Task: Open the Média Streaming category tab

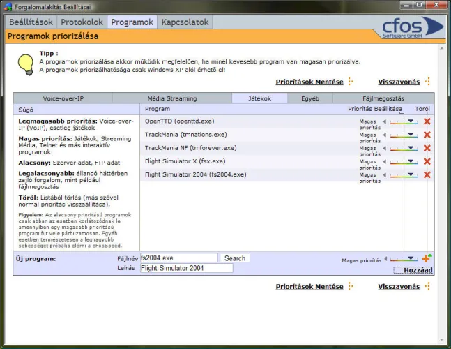Action: tap(172, 98)
